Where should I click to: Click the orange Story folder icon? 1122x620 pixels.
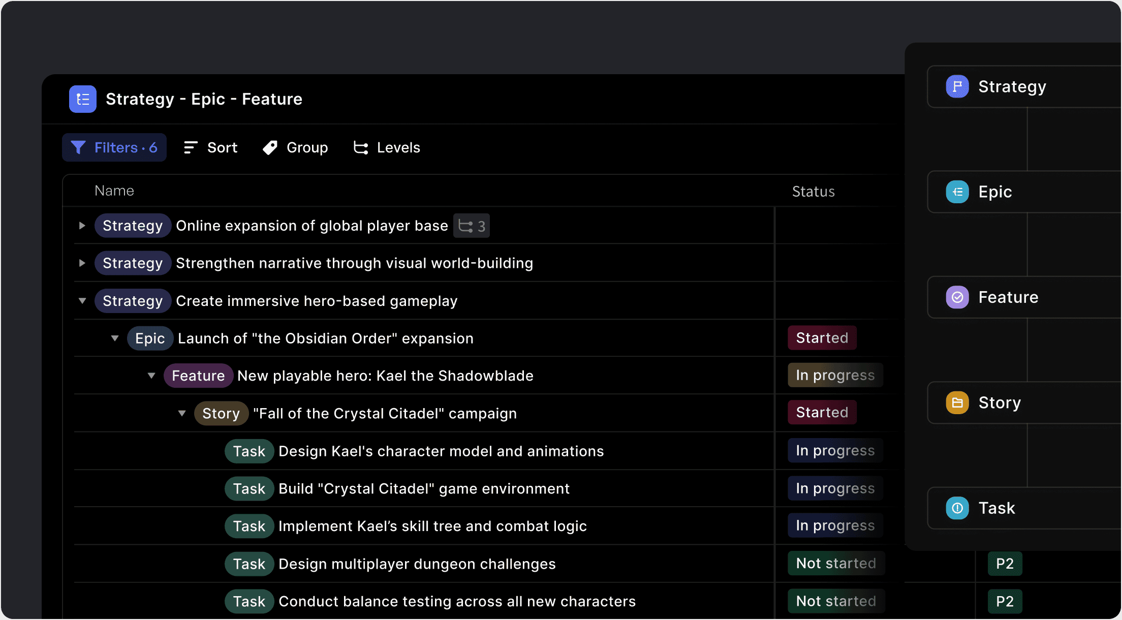tap(957, 403)
